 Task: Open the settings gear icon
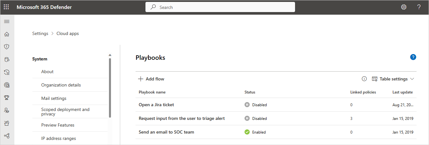[x=404, y=7]
